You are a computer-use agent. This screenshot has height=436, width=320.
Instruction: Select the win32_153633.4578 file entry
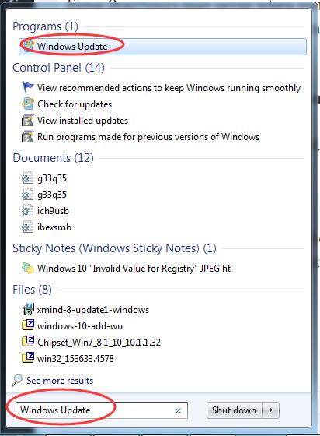point(75,358)
